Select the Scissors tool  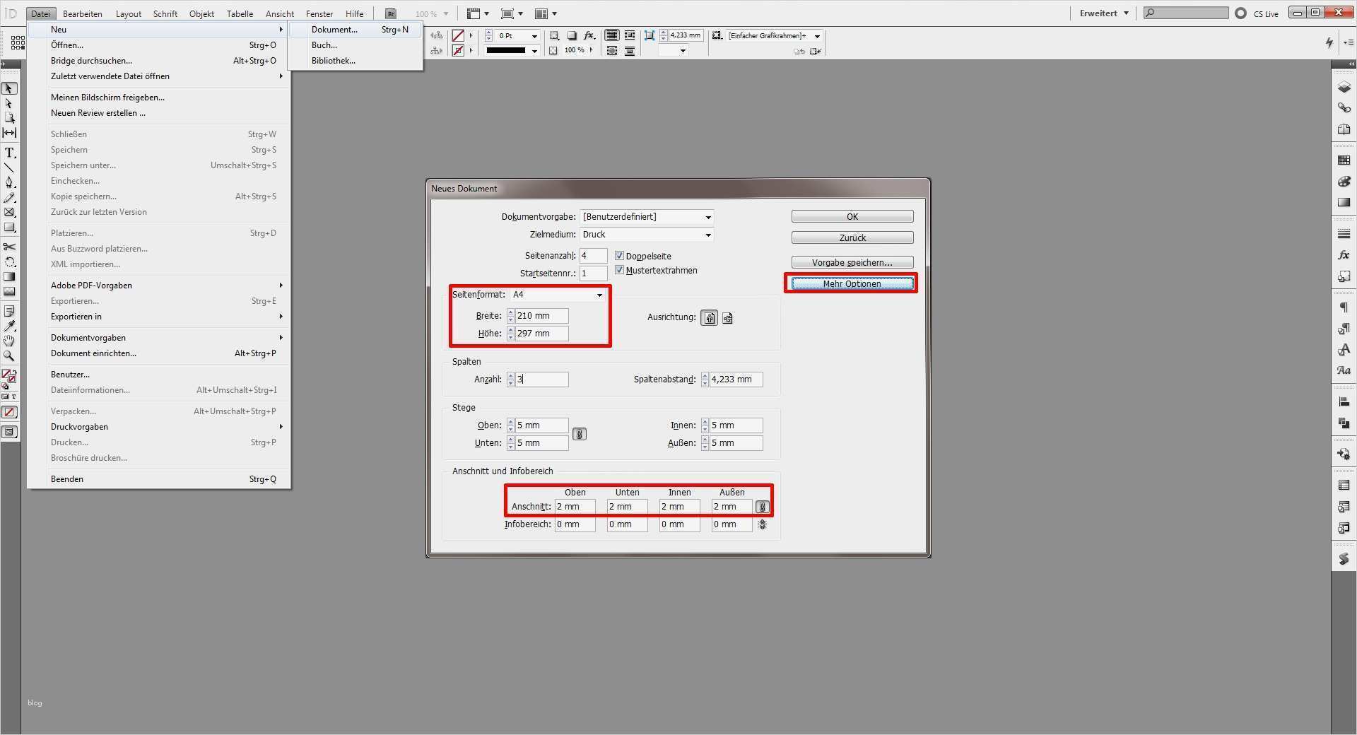[10, 247]
